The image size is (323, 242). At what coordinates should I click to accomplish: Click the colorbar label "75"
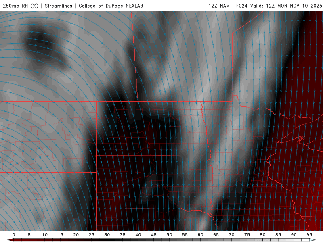(247, 235)
